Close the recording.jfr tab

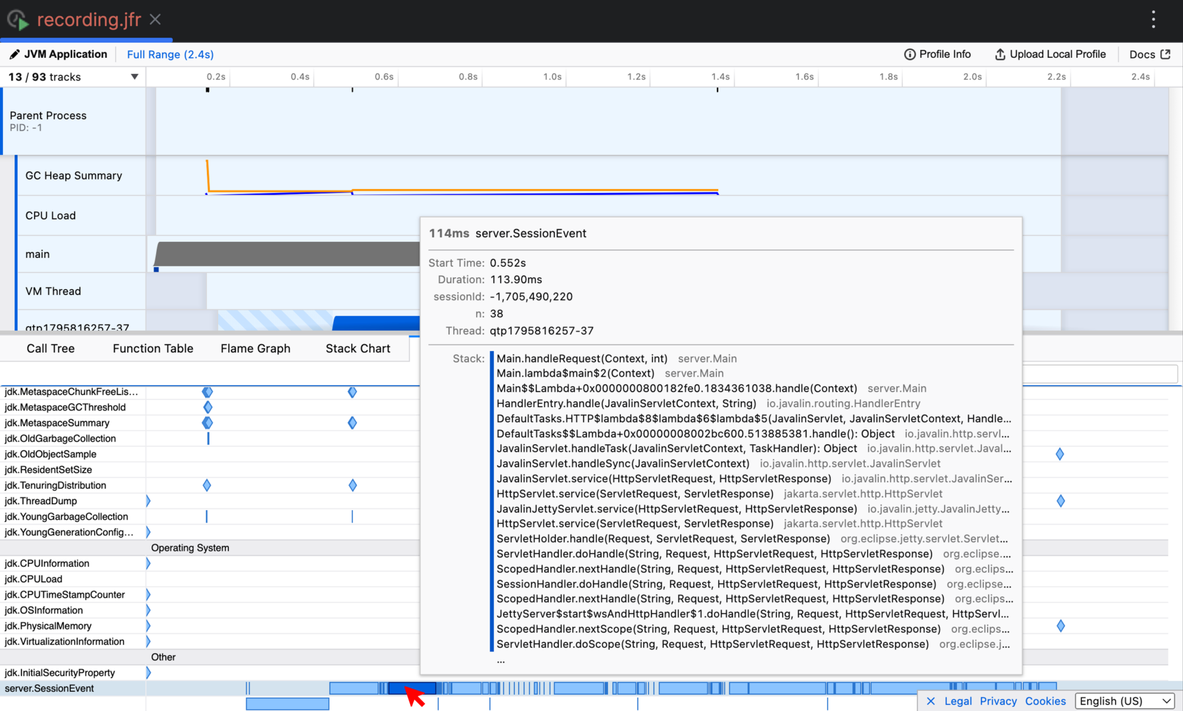[x=154, y=20]
